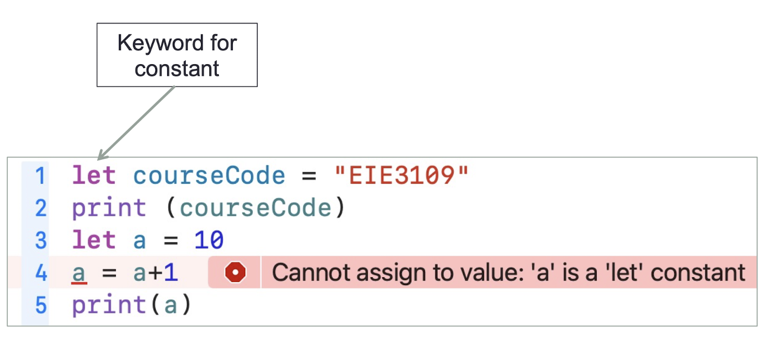Click the a+1 expression on line 4
This screenshot has width=779, height=353.
click(x=156, y=273)
